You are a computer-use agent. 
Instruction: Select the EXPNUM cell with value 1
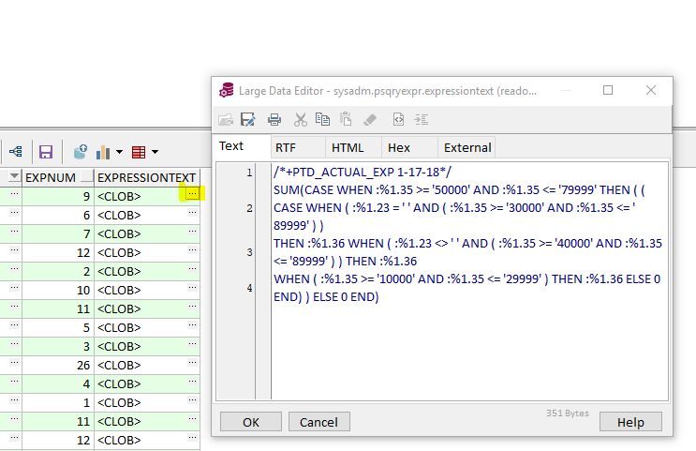coord(58,402)
